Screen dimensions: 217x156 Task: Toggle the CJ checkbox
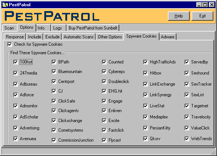[54, 91]
